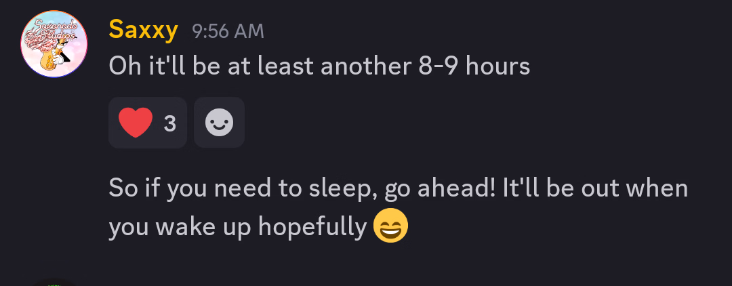
Task: Toggle the red heart reaction on the message
Action: pyautogui.click(x=148, y=123)
